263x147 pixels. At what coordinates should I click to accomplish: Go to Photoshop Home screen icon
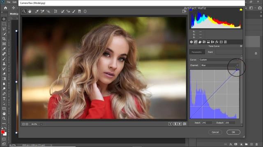5,8
